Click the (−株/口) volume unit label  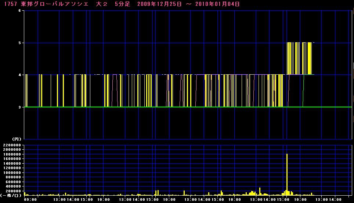click(x=11, y=195)
